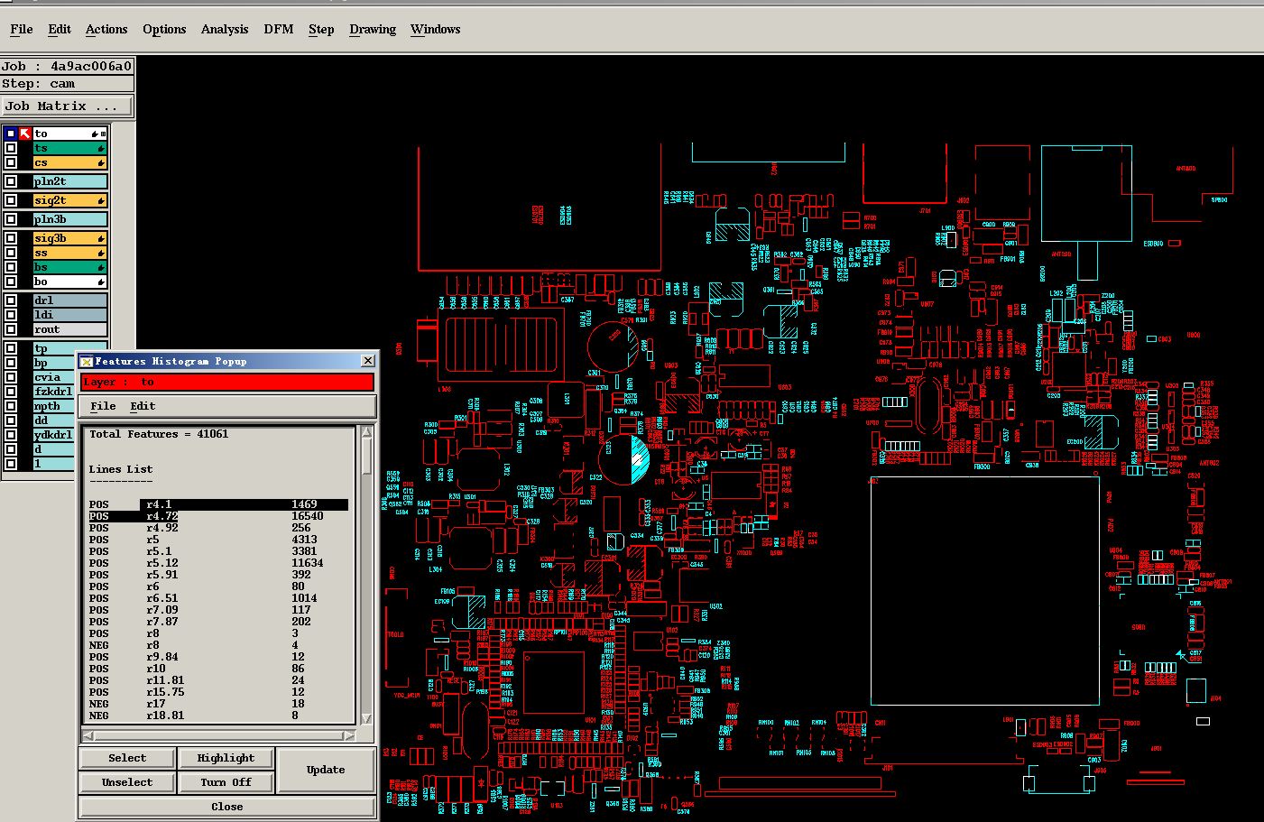
Task: Click the Update button
Action: coord(326,770)
